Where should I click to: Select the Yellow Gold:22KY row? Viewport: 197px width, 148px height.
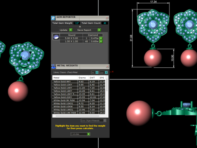tap(79, 97)
